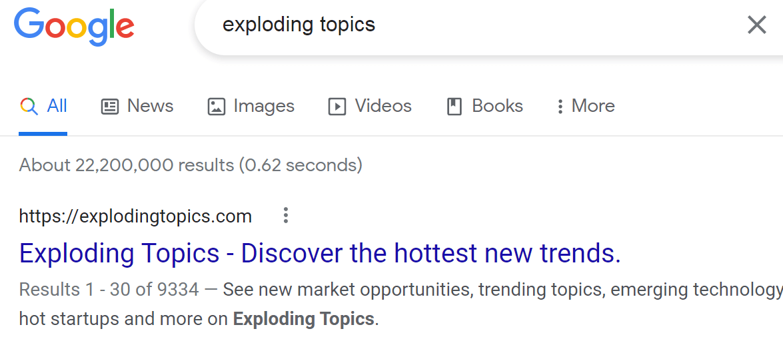Click the https://explodingtopics.com URL text
783x345 pixels.
click(135, 216)
